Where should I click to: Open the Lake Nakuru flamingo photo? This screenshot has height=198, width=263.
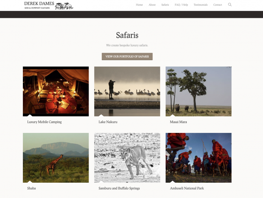[x=127, y=91]
